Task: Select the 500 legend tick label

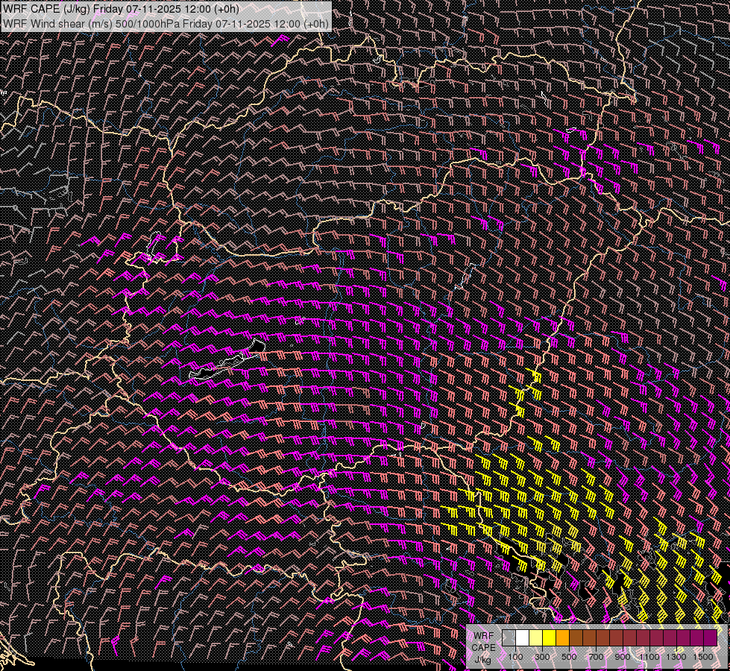Action: 569,657
